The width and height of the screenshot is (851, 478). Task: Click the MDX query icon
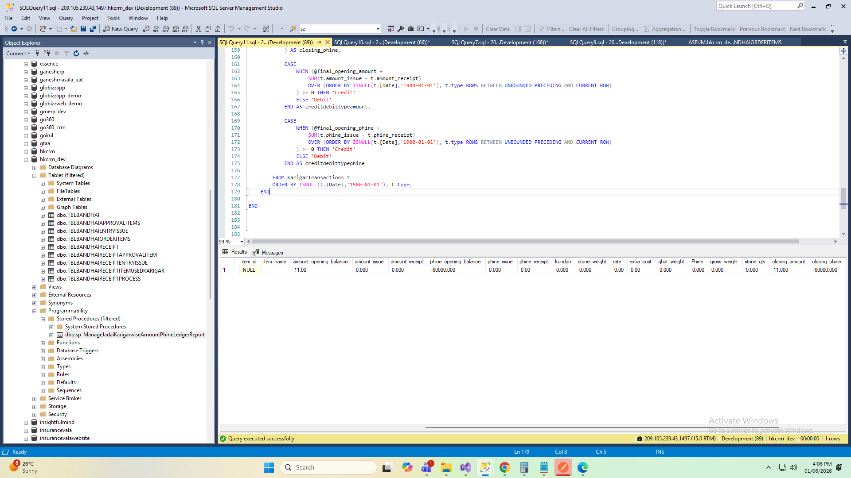point(156,29)
